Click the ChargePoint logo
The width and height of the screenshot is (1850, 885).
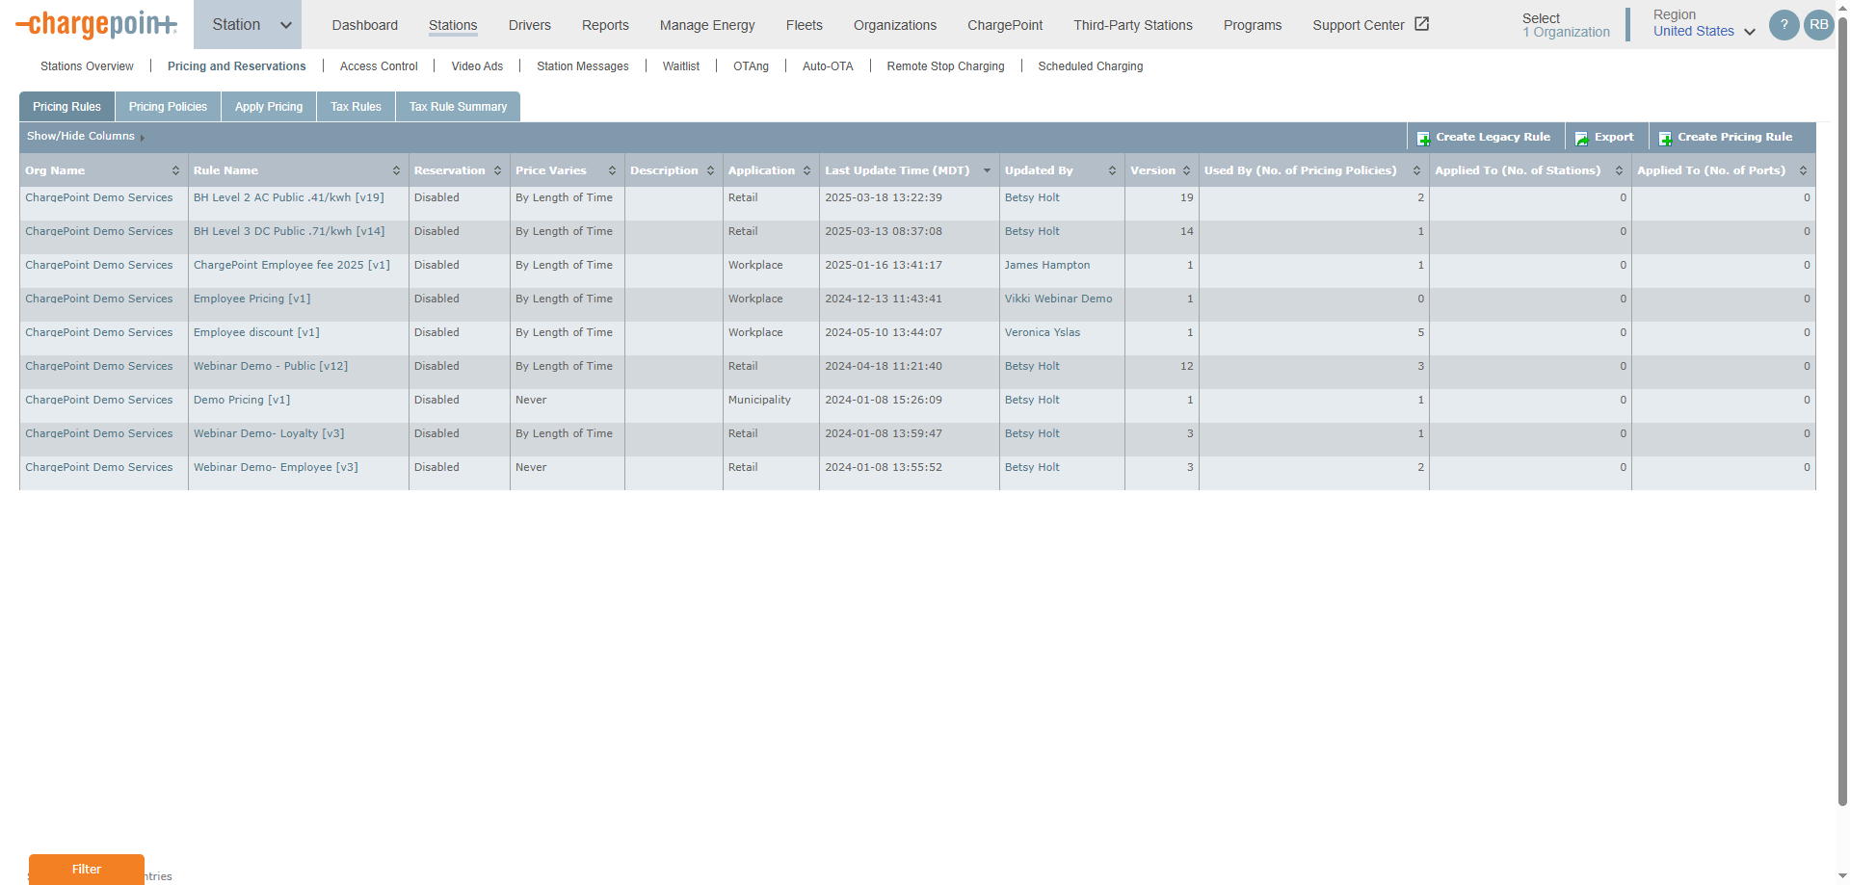pyautogui.click(x=96, y=25)
